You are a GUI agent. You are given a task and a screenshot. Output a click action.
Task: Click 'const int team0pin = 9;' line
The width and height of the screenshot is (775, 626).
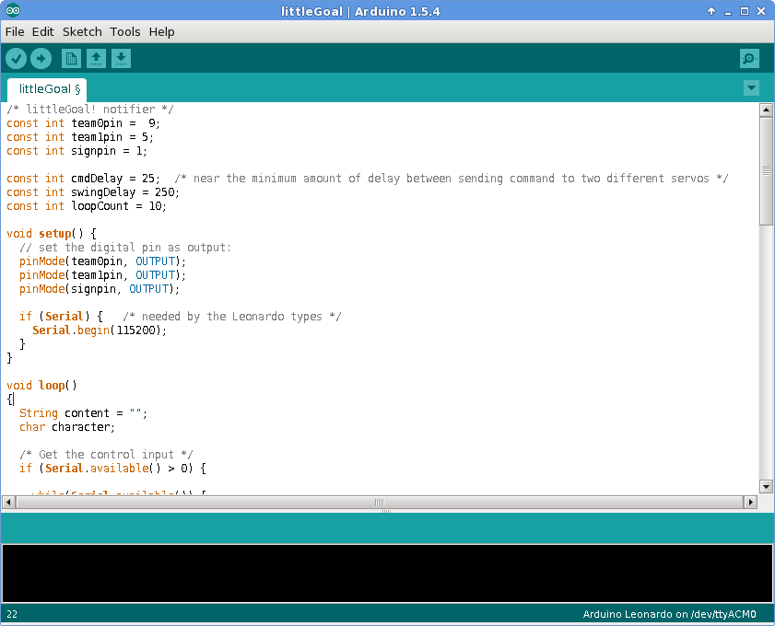(x=83, y=123)
